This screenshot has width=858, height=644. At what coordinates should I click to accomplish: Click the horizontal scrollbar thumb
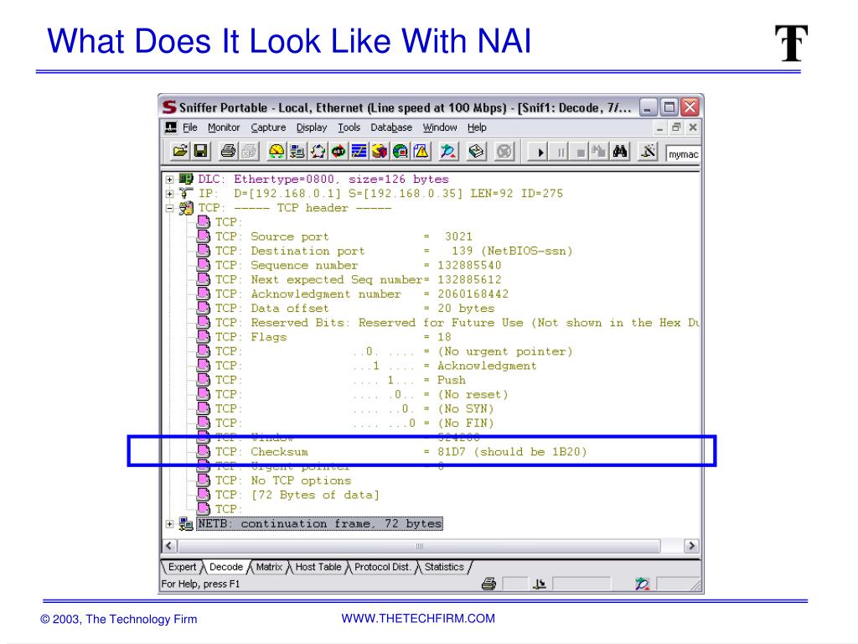(x=419, y=546)
